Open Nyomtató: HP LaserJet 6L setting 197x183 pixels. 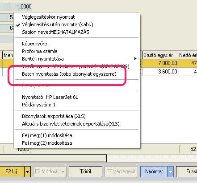pos(77,97)
